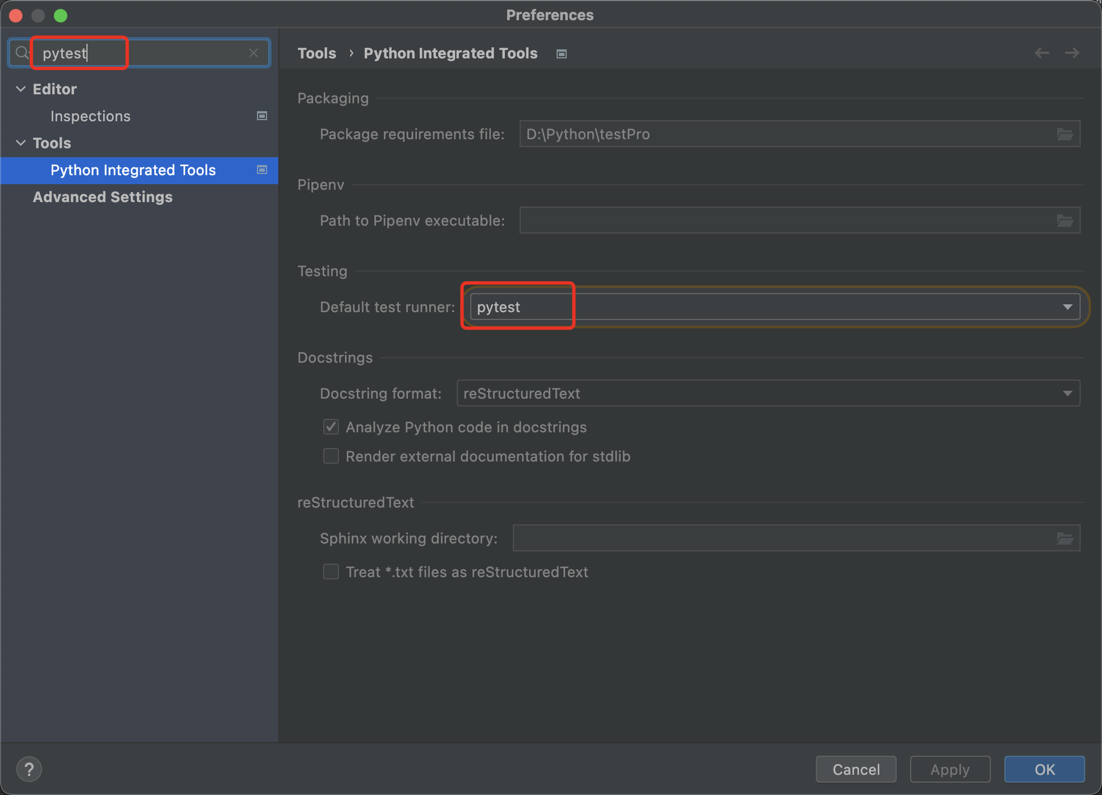Click the search magnifier icon
The width and height of the screenshot is (1102, 795).
pyautogui.click(x=21, y=53)
